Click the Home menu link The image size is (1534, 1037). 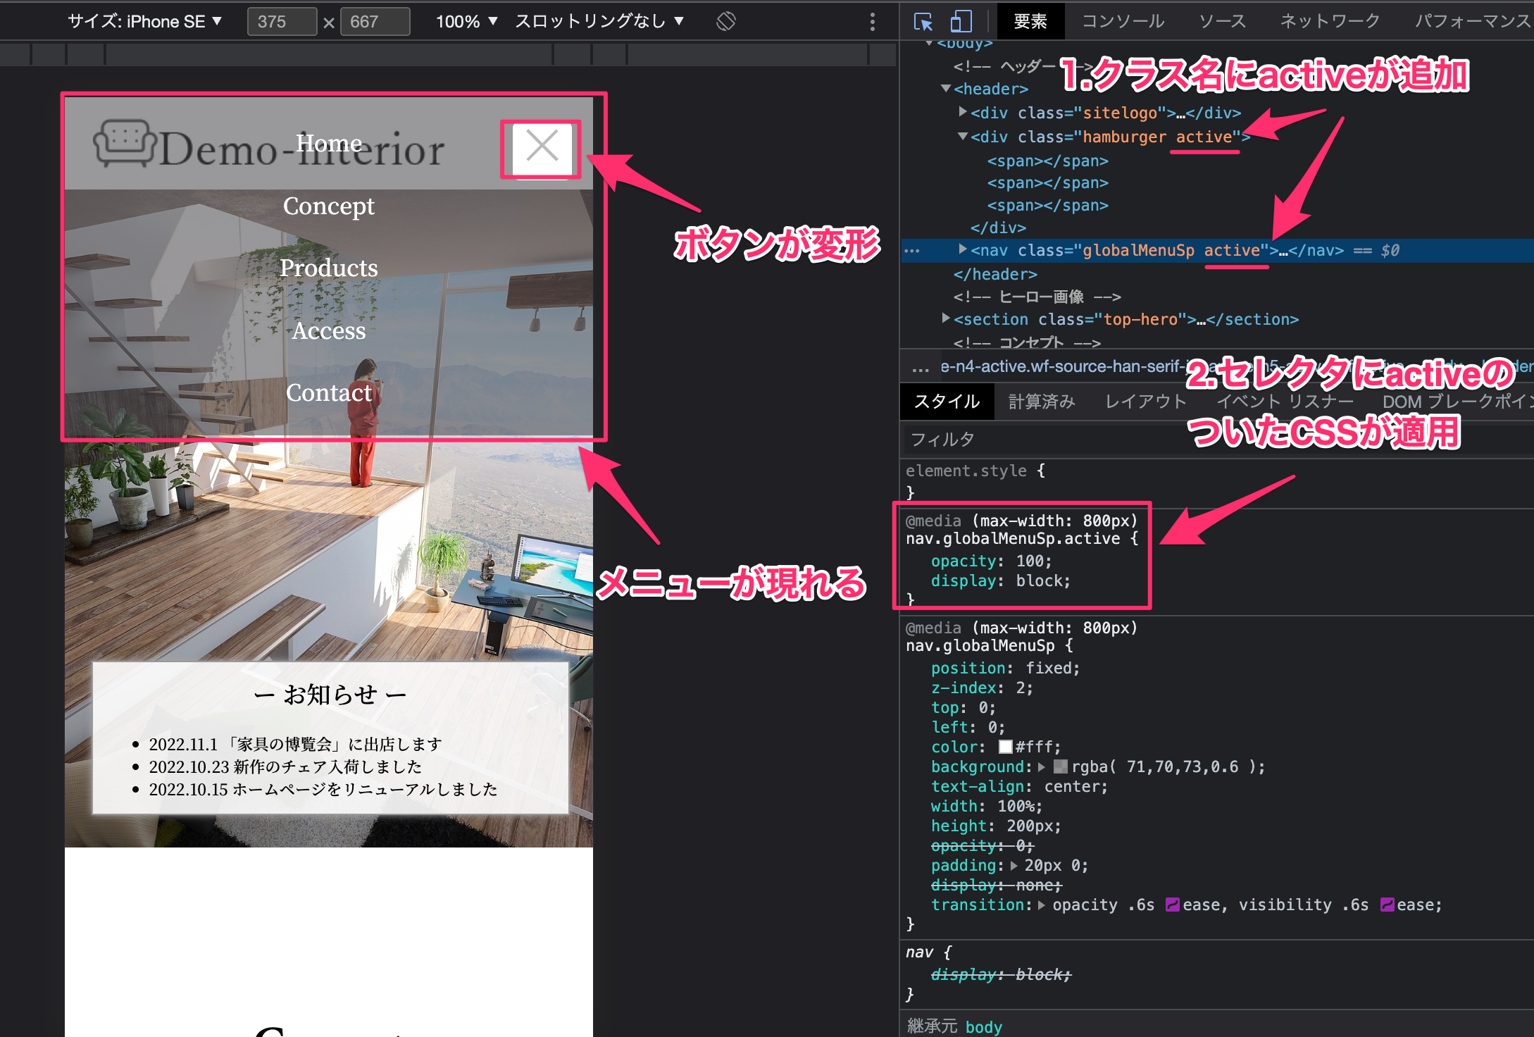point(329,143)
